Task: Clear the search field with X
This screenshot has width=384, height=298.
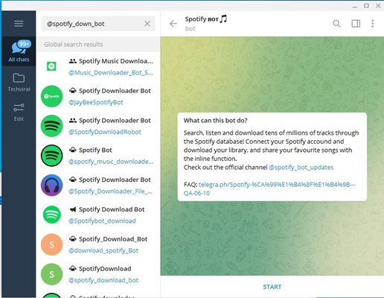Action: [147, 24]
